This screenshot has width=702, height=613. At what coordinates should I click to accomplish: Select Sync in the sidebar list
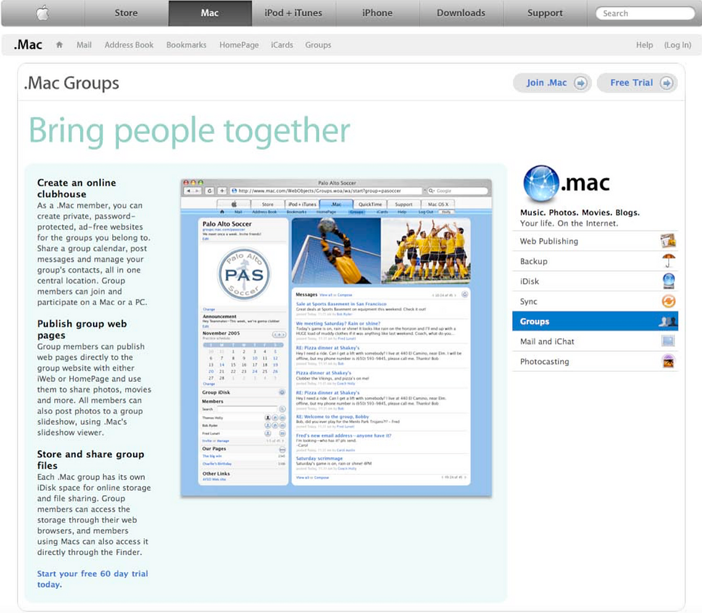click(x=595, y=302)
